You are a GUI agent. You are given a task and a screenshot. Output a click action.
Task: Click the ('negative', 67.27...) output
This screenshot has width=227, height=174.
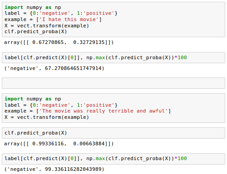[x=54, y=68]
